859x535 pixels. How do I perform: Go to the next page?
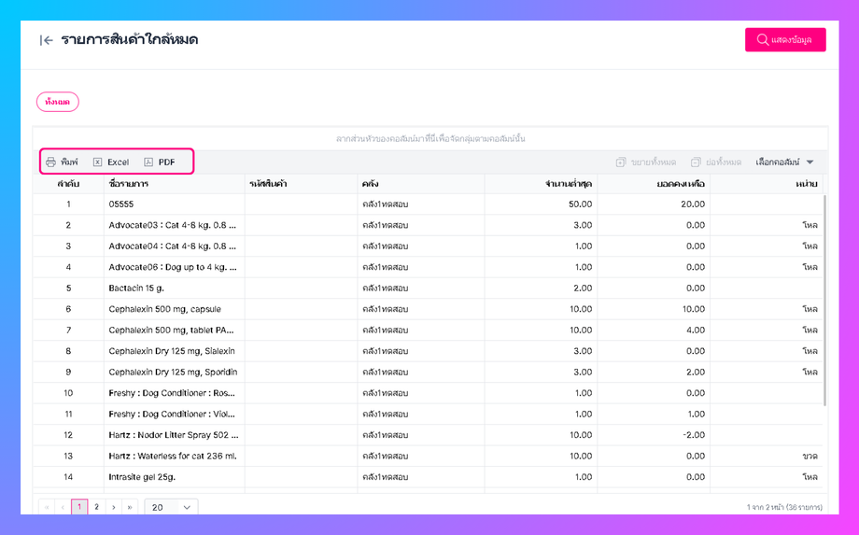pos(113,507)
